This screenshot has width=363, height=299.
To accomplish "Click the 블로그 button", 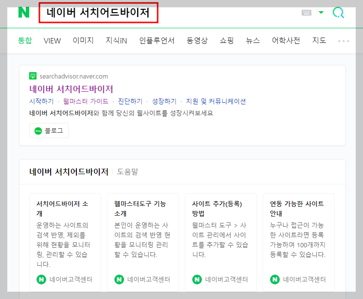I will [49, 130].
